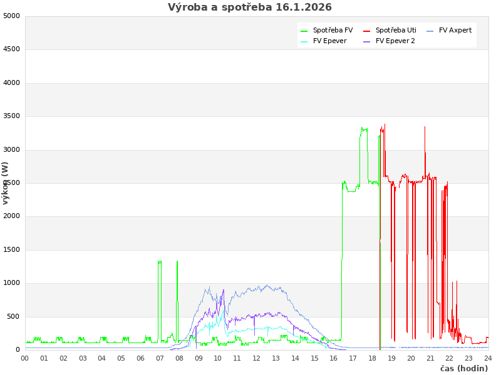Click hour 07 on the time axis

(x=160, y=358)
